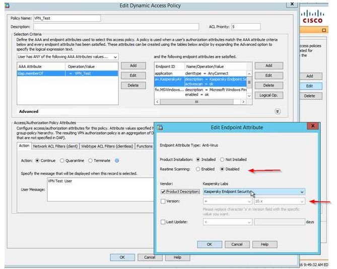This screenshot has height=269, width=337.
Task: Click the Edit Dynamic Access Policy window icon
Action: click(7, 6)
